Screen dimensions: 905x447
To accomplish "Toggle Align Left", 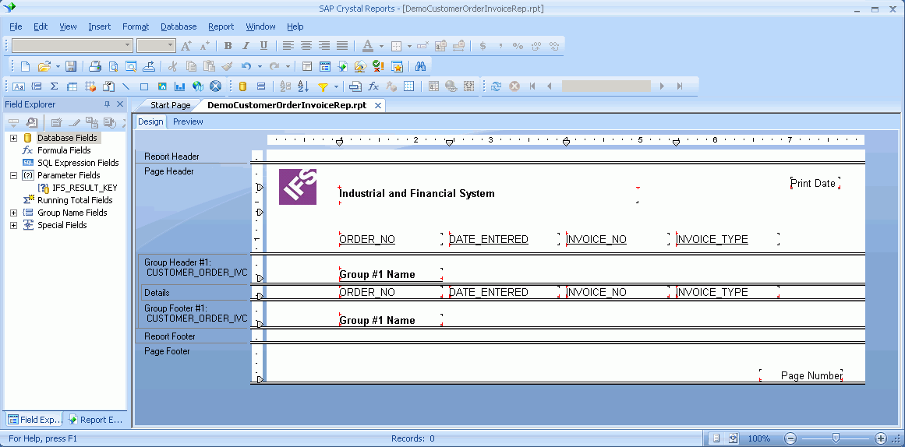I will tap(288, 46).
